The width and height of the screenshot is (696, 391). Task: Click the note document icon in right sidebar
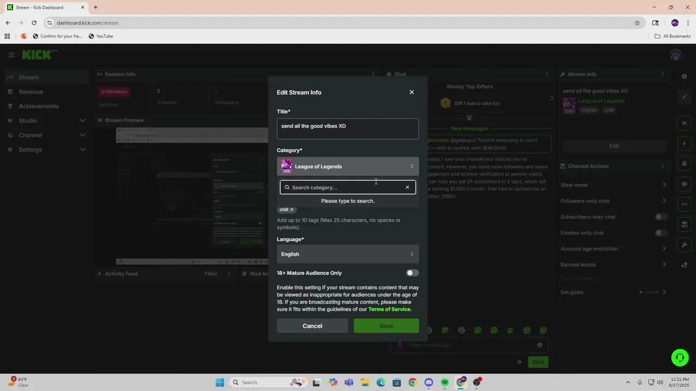pyautogui.click(x=684, y=164)
